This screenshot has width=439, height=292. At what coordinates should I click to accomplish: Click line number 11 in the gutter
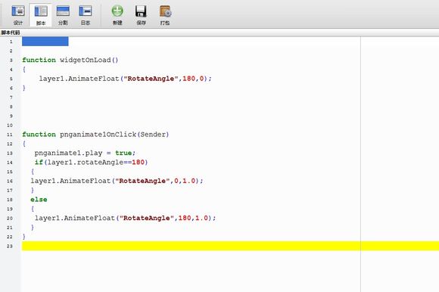pyautogui.click(x=10, y=135)
